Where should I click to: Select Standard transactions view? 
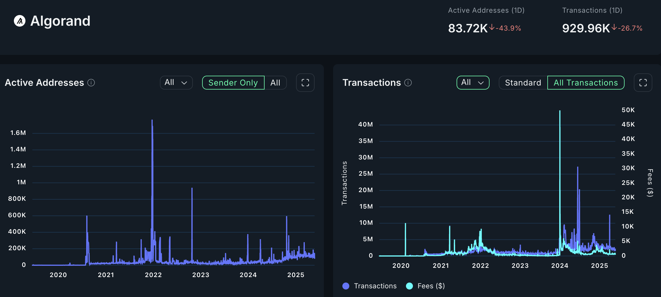point(523,83)
